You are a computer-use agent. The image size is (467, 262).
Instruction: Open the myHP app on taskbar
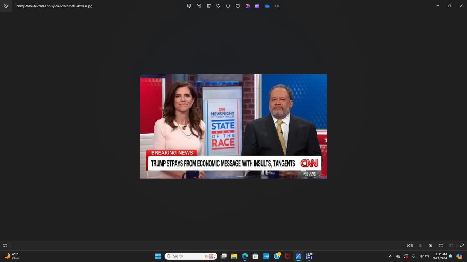pos(266,256)
